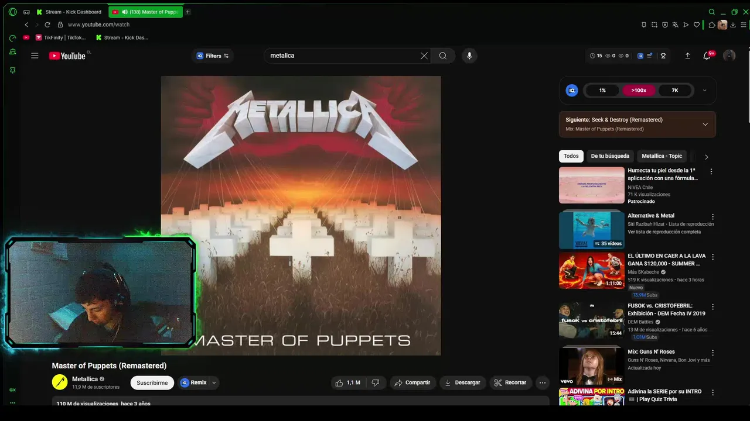This screenshot has height=421, width=750.
Task: Open options for Alternative & Metal playlist
Action: [712, 216]
